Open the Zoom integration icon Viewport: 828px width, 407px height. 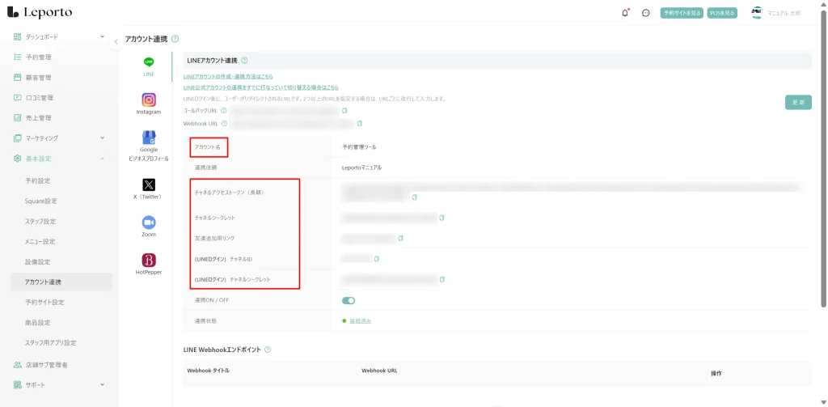pyautogui.click(x=149, y=222)
